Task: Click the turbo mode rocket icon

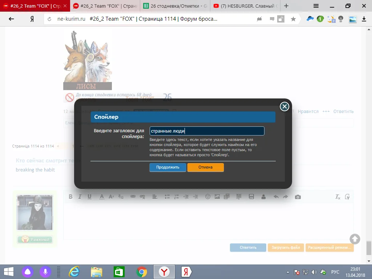Action: 259,19
